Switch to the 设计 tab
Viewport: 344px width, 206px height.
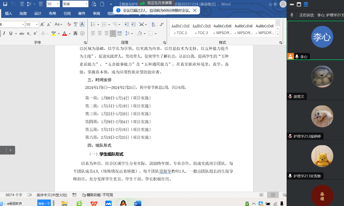38,13
